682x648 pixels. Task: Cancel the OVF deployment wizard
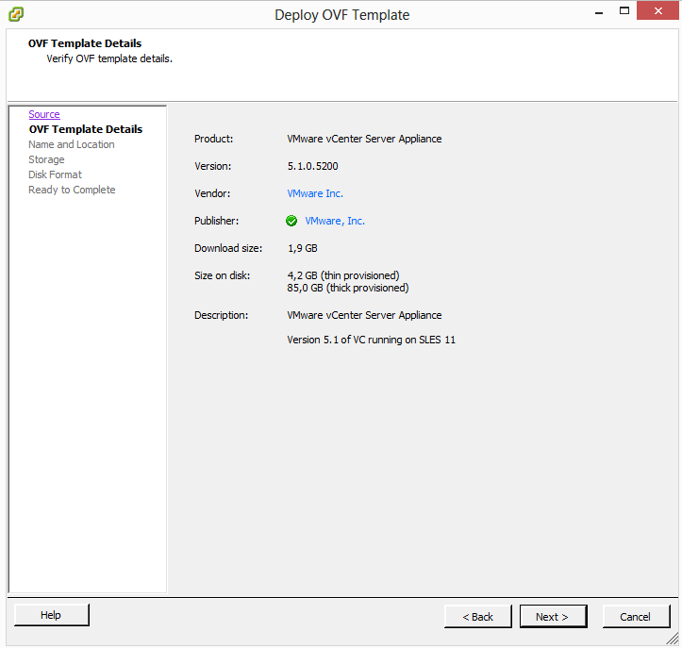(x=636, y=617)
